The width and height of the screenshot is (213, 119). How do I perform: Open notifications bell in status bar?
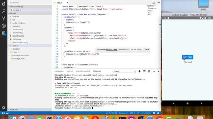158,113
